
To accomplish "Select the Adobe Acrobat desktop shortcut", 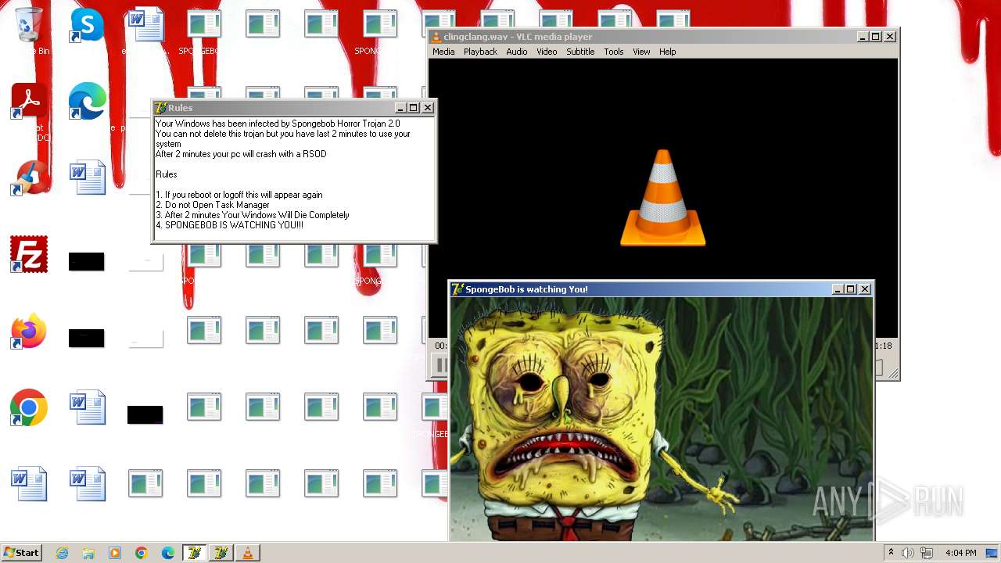I will (29, 102).
